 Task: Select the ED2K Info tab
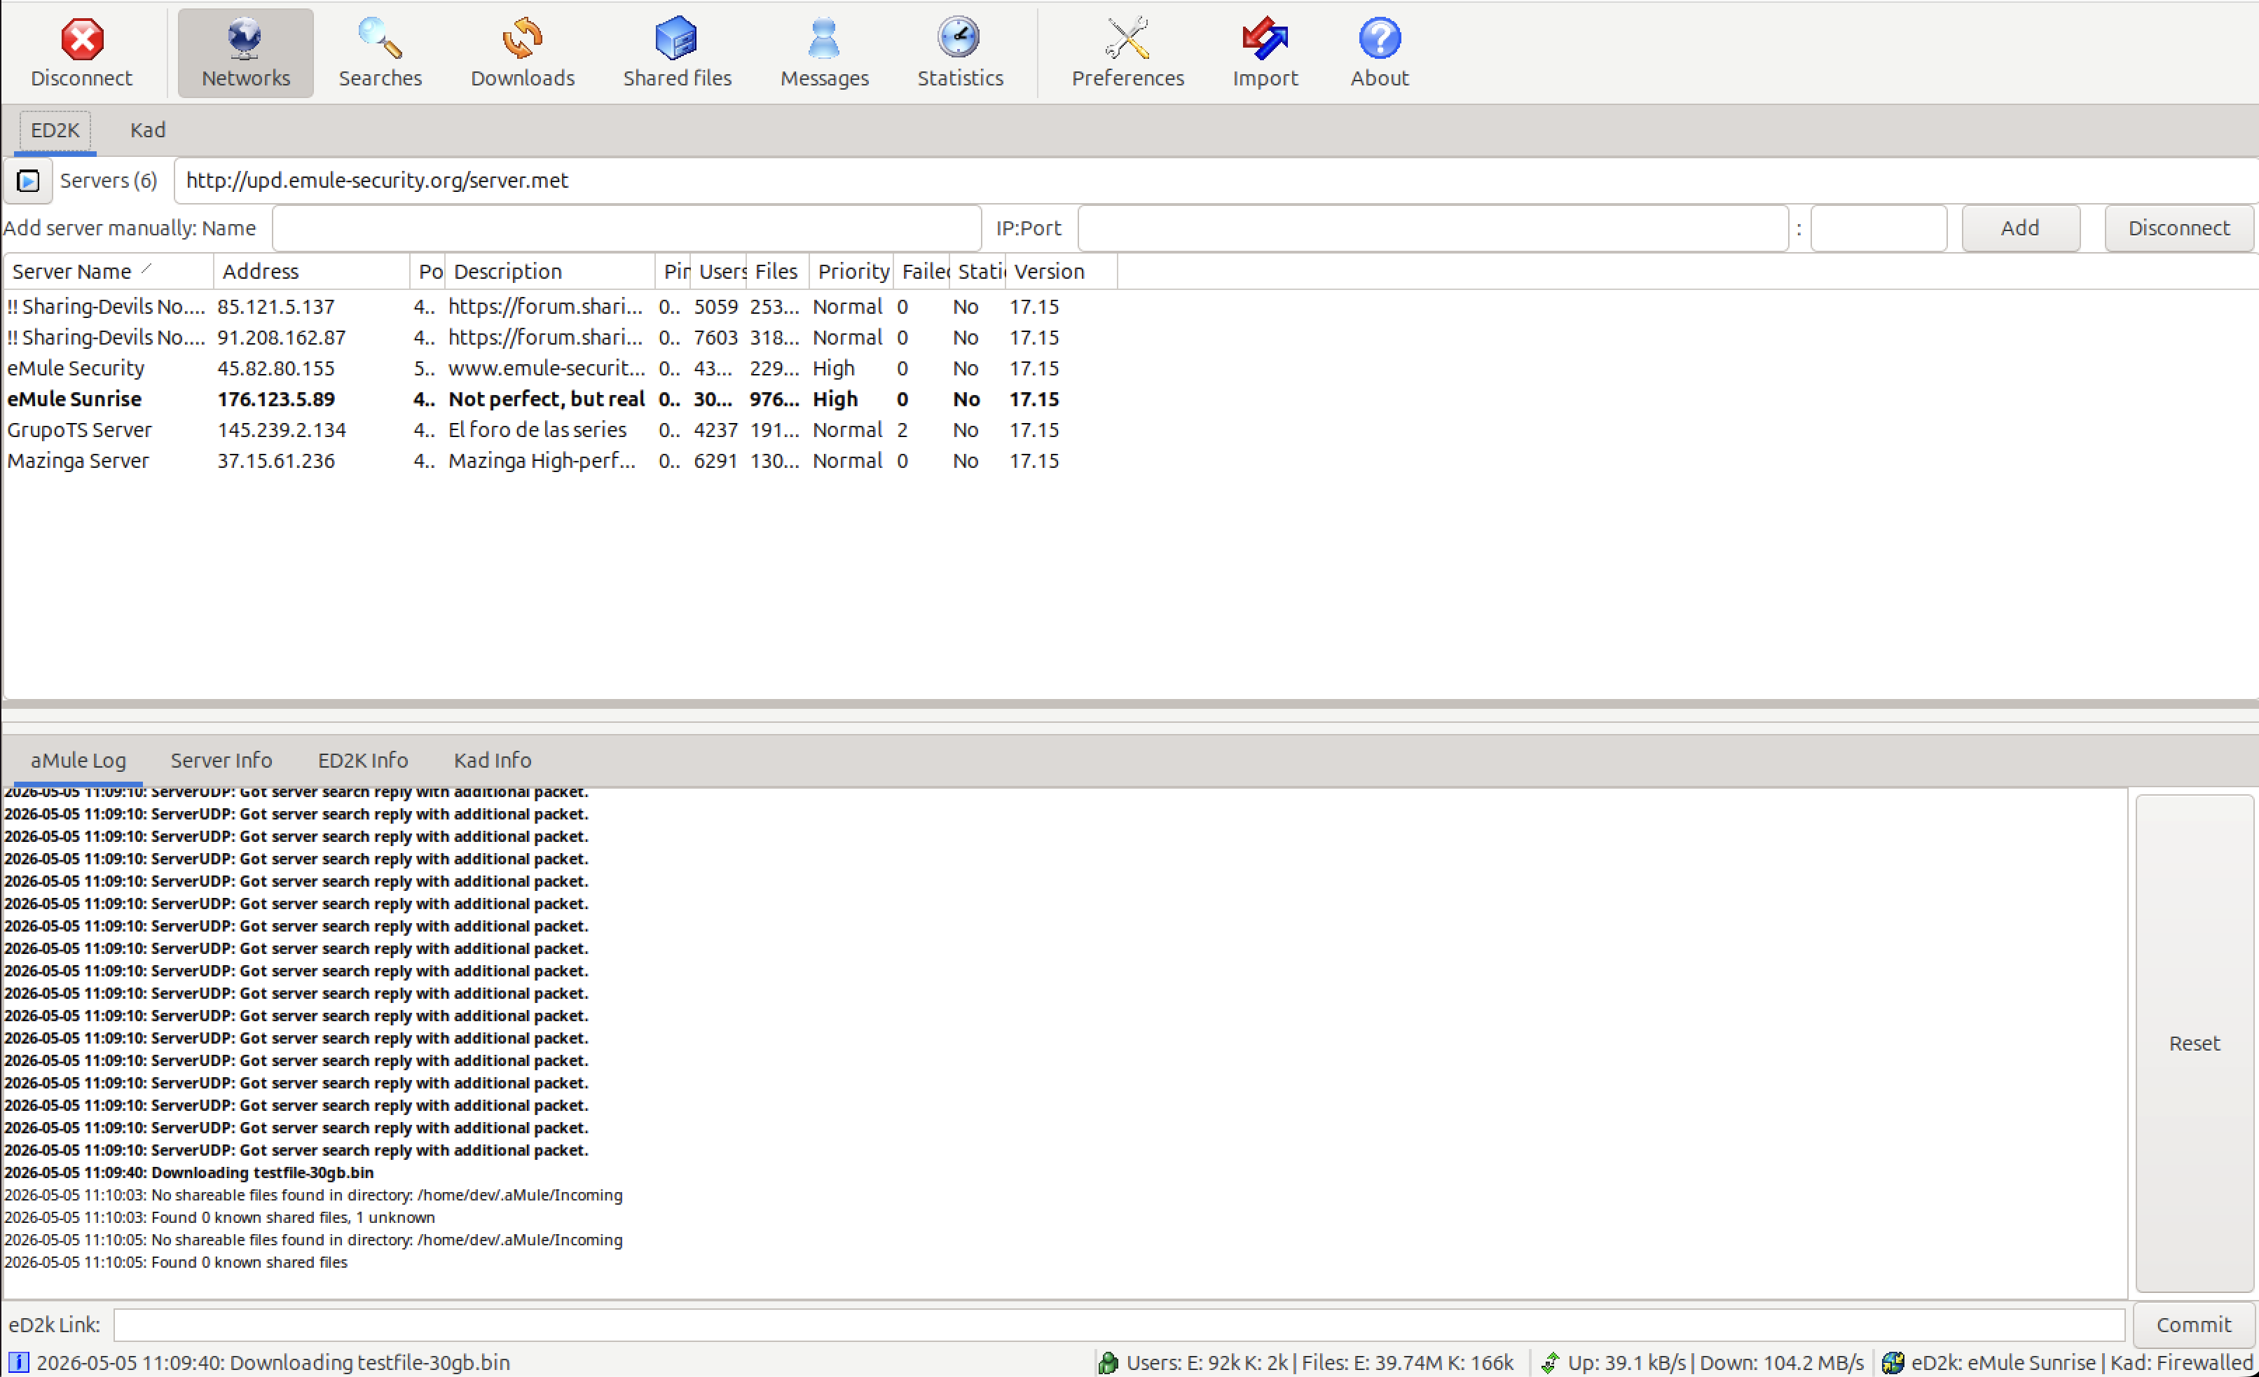[x=363, y=759]
